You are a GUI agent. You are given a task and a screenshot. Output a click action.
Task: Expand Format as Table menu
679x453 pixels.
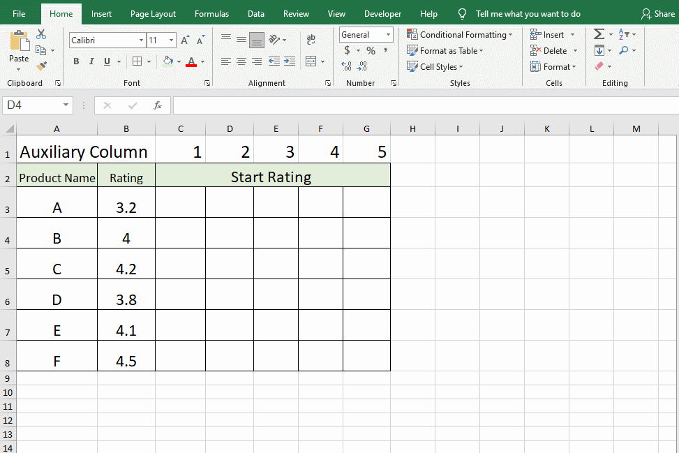(x=445, y=51)
